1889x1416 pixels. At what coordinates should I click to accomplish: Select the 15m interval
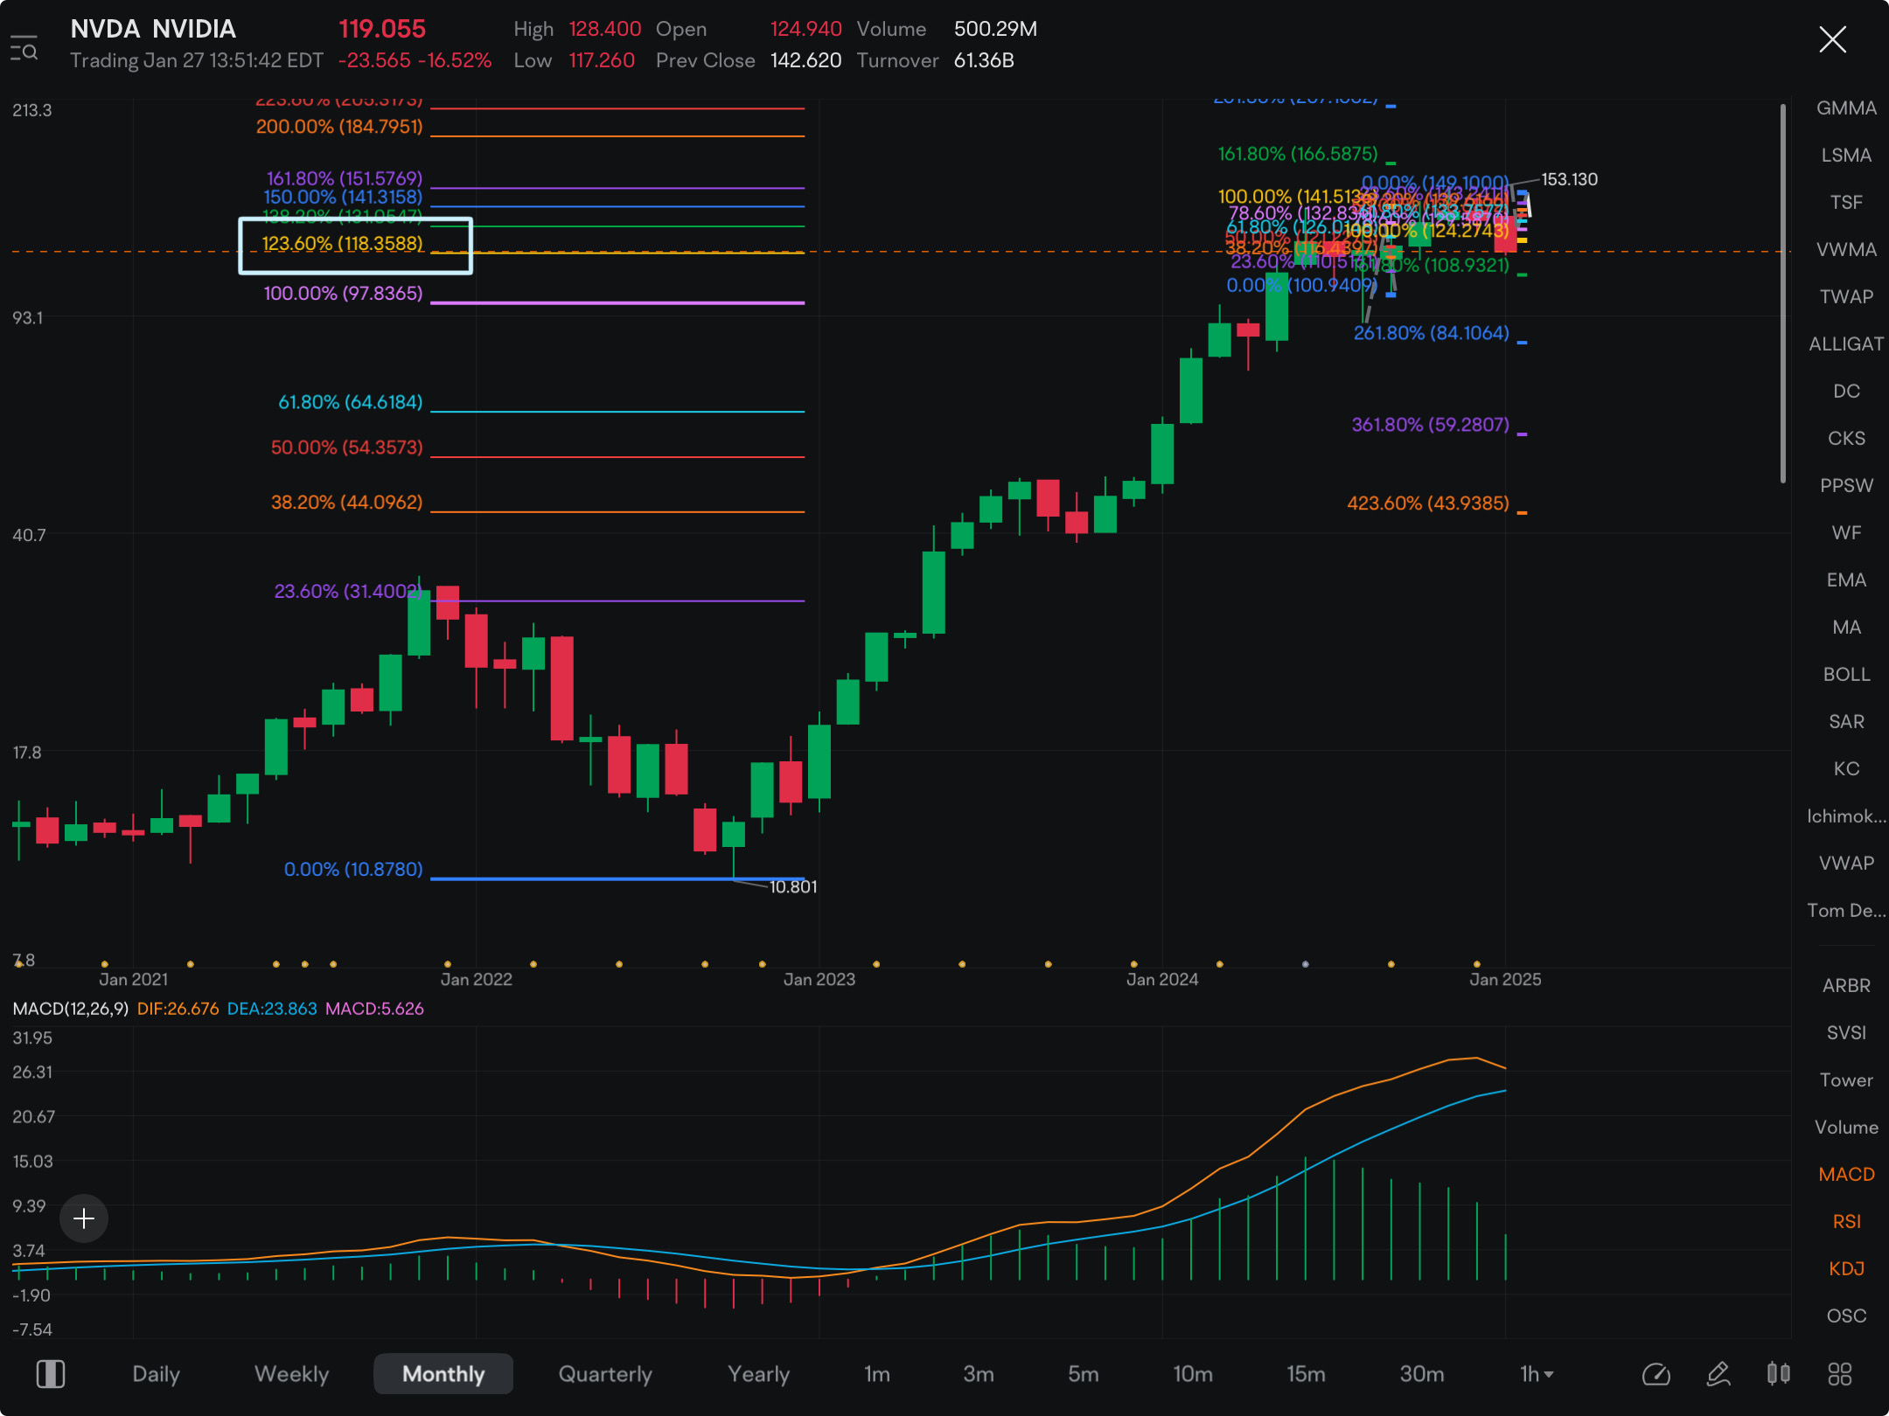[1306, 1374]
